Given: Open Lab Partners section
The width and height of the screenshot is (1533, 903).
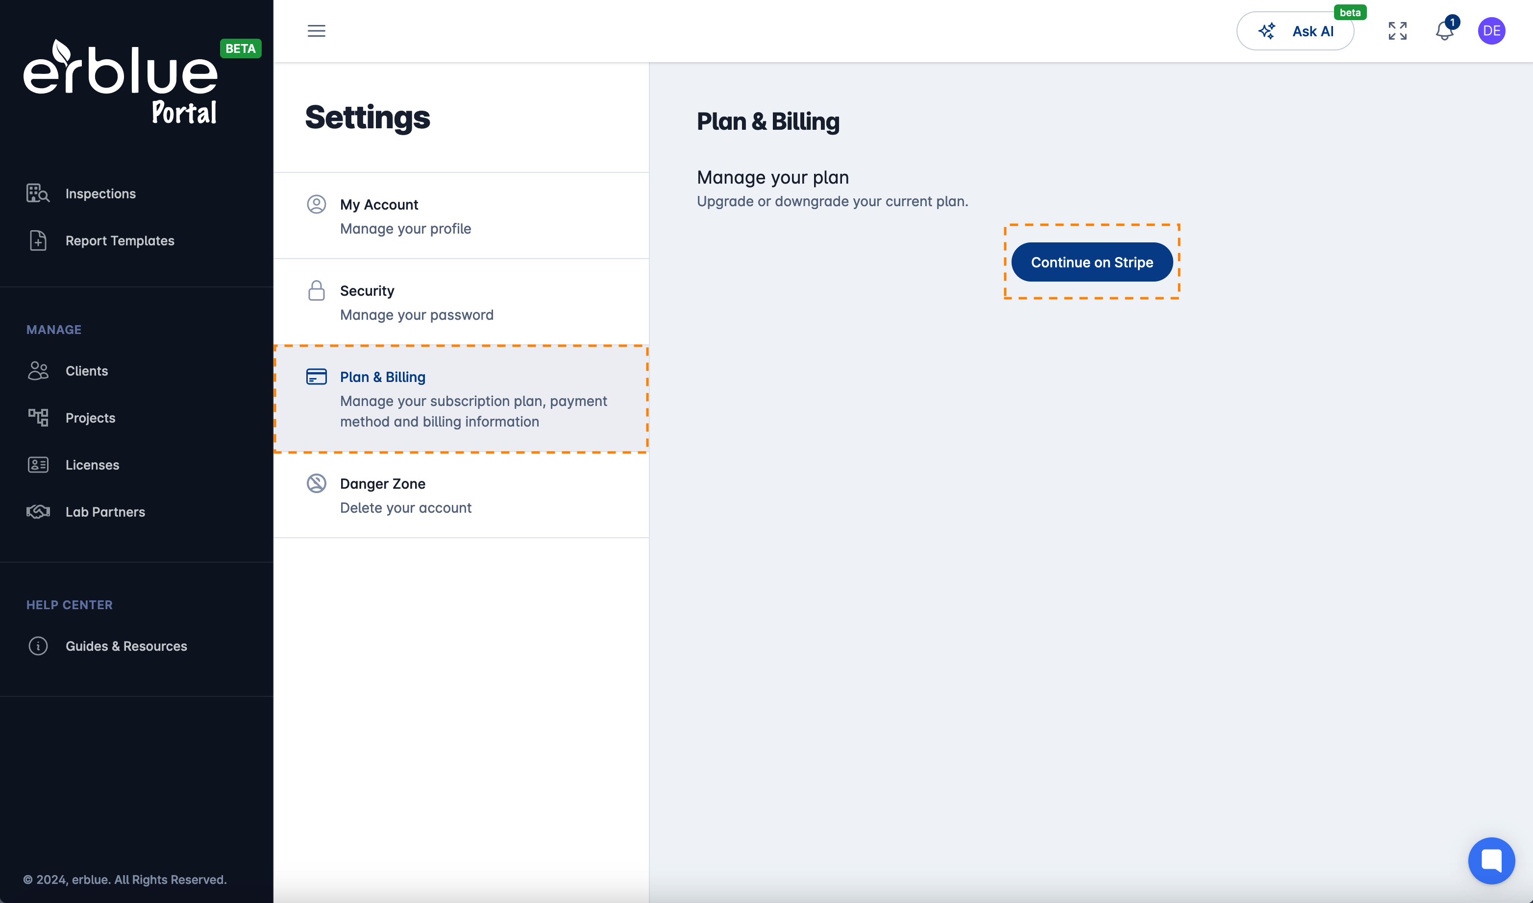Looking at the screenshot, I should tap(104, 511).
